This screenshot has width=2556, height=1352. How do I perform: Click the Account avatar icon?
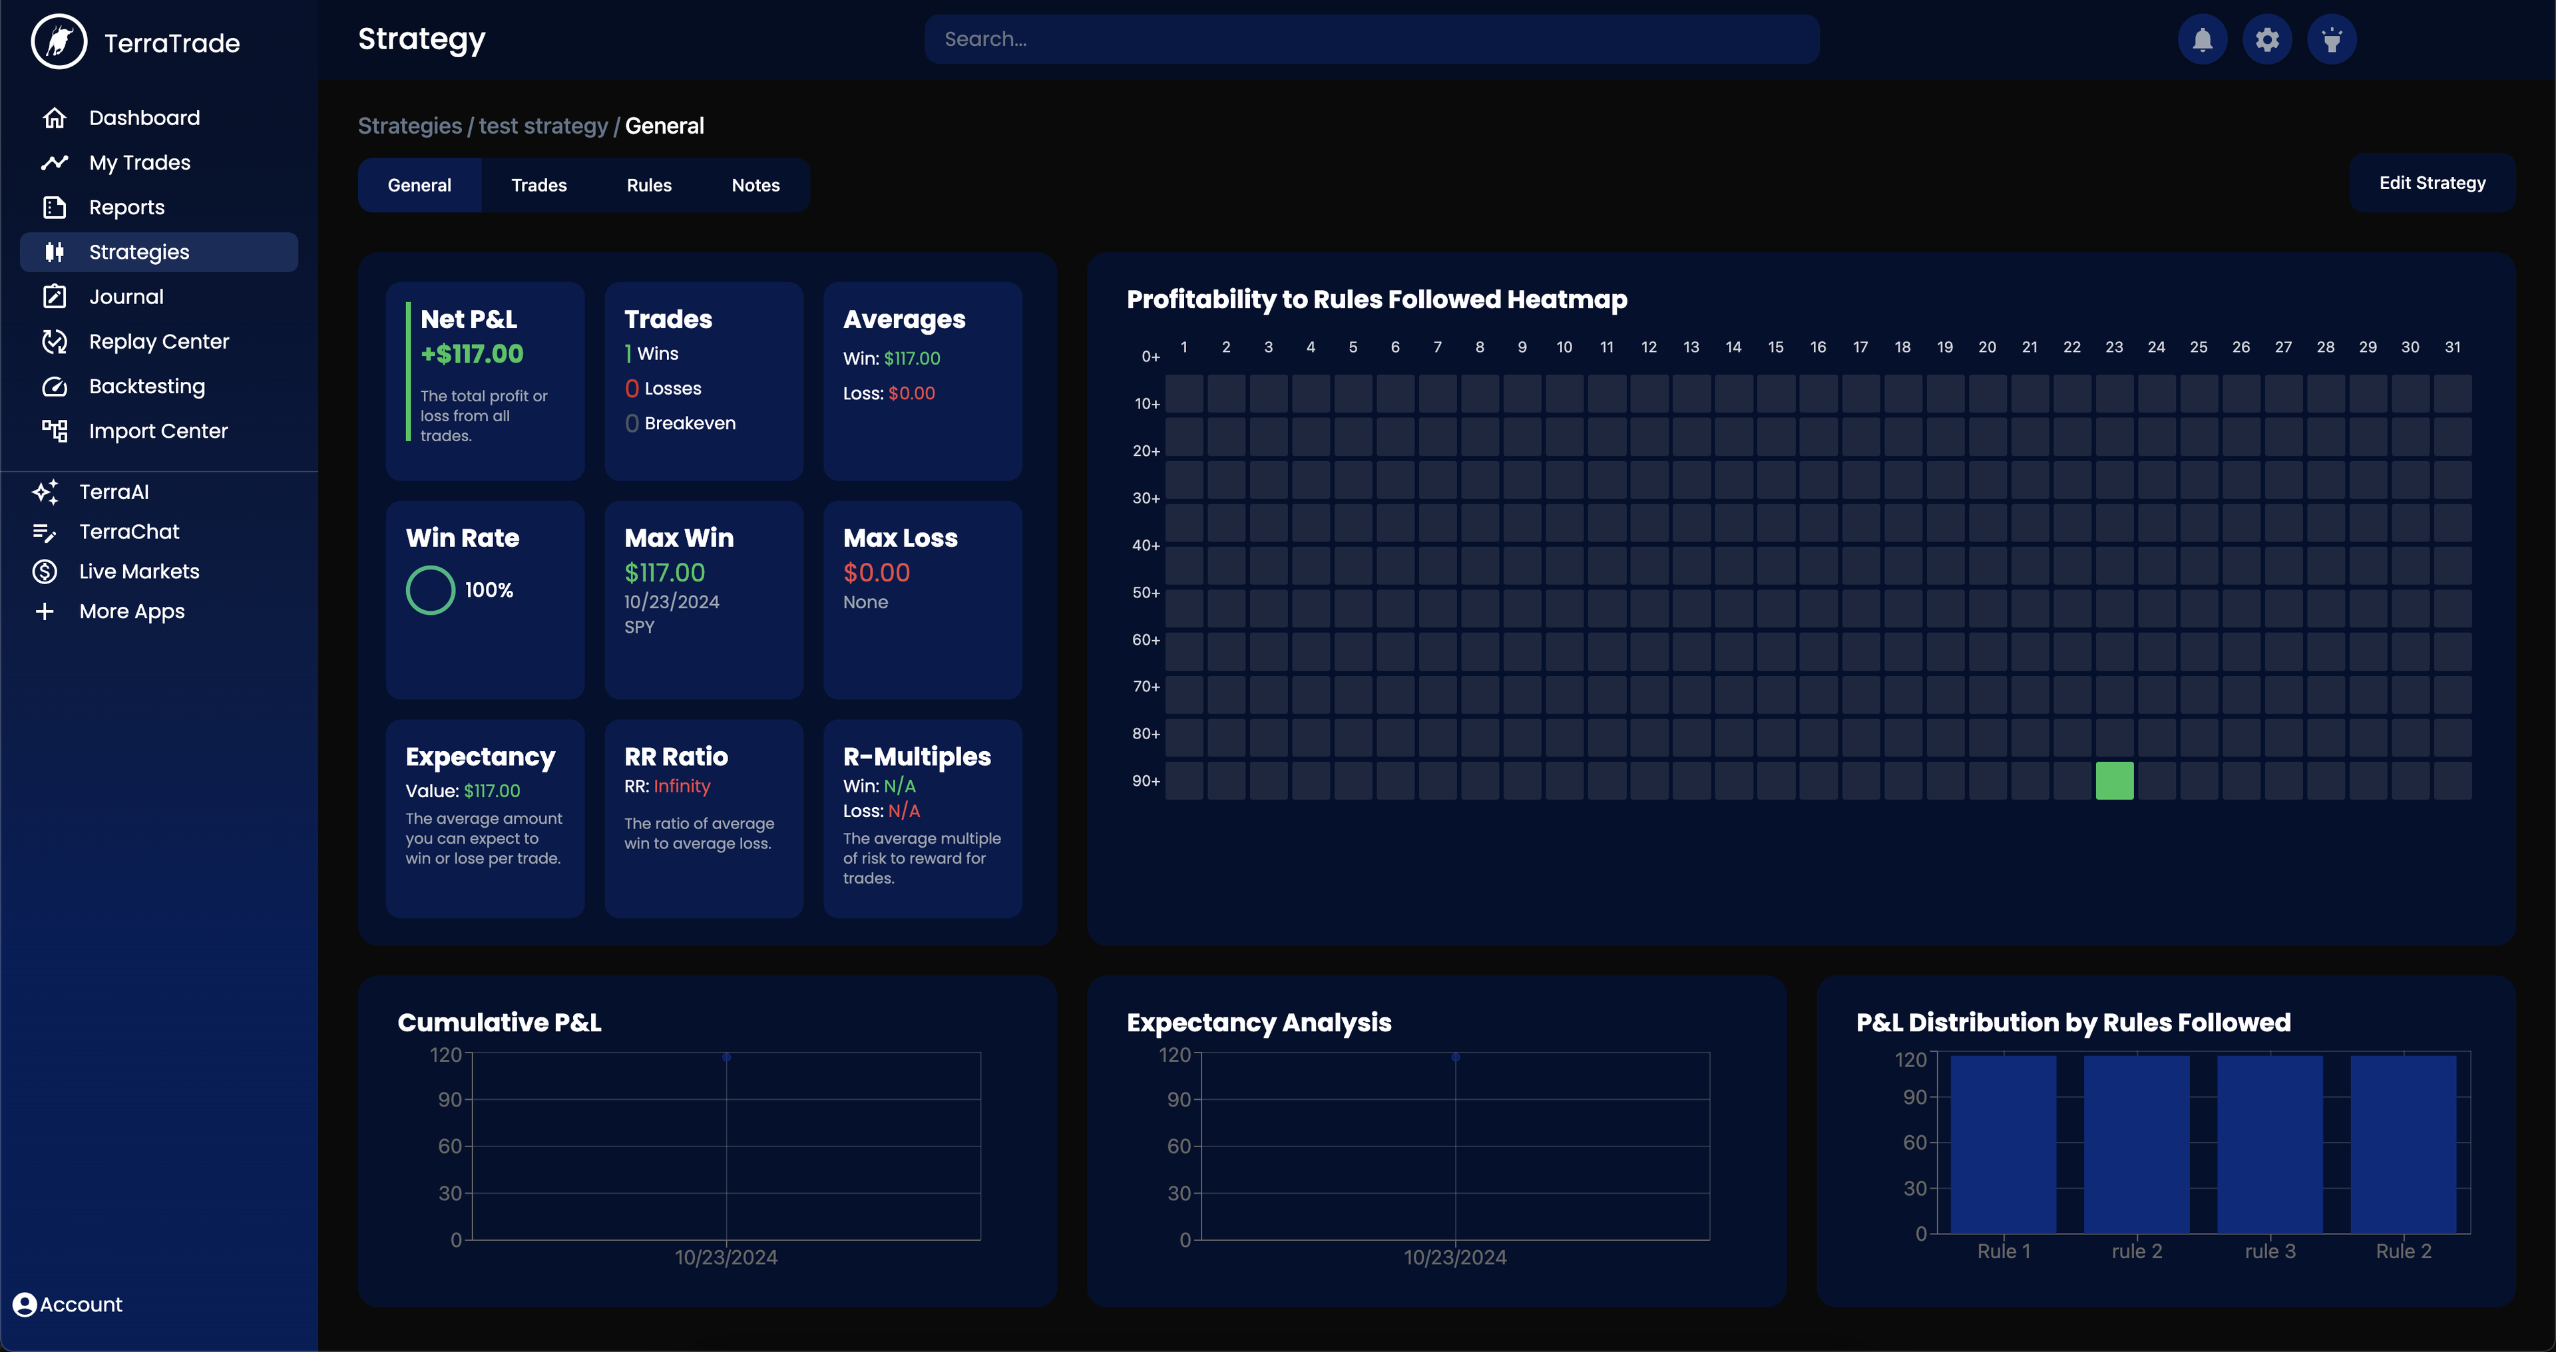[25, 1304]
